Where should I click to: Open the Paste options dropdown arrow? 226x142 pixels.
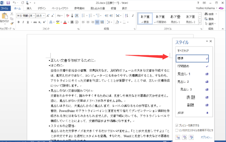(5, 24)
